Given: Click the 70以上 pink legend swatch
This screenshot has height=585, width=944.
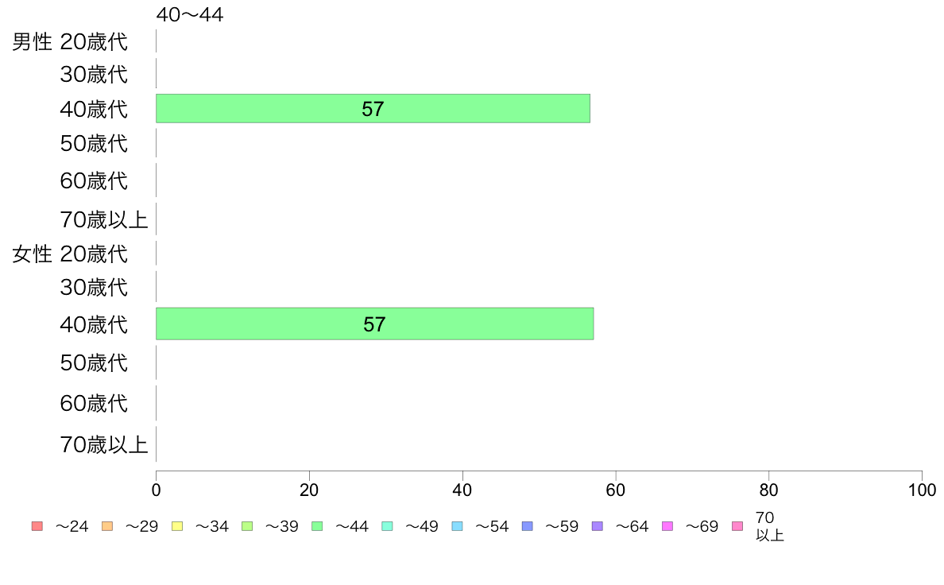Looking at the screenshot, I should (737, 526).
